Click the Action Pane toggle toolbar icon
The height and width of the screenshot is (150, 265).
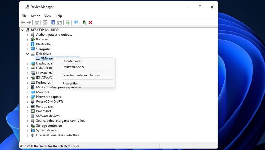tap(59, 22)
